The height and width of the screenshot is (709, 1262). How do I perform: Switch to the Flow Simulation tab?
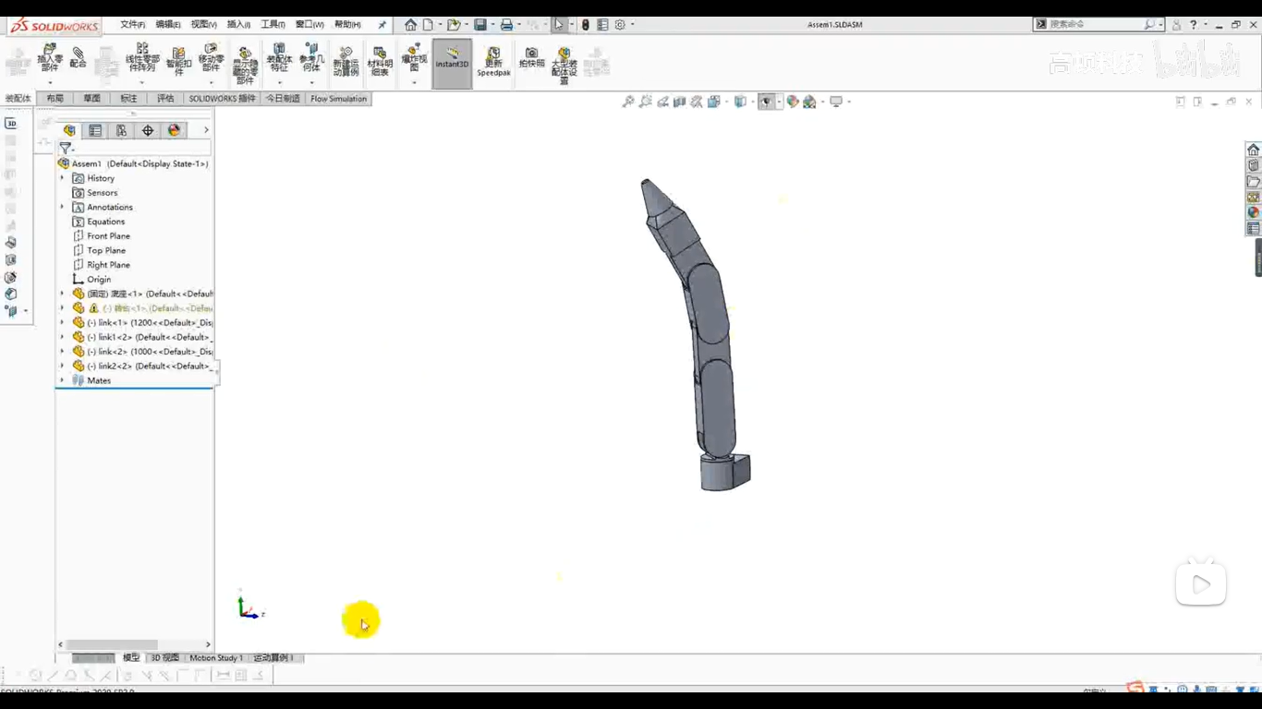click(338, 99)
